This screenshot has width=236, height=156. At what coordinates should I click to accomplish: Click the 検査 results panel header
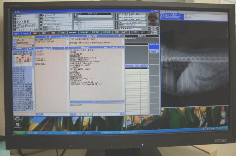(137, 66)
